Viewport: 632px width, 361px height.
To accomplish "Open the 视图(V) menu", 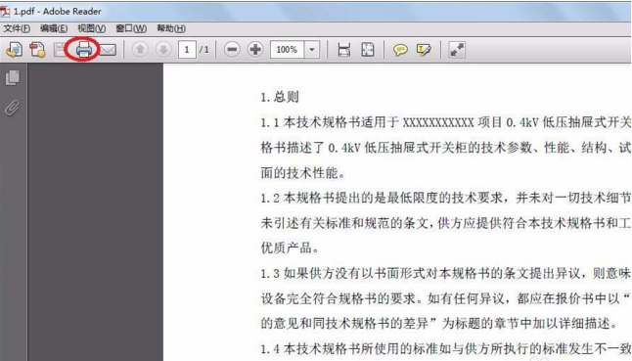I will tap(92, 28).
